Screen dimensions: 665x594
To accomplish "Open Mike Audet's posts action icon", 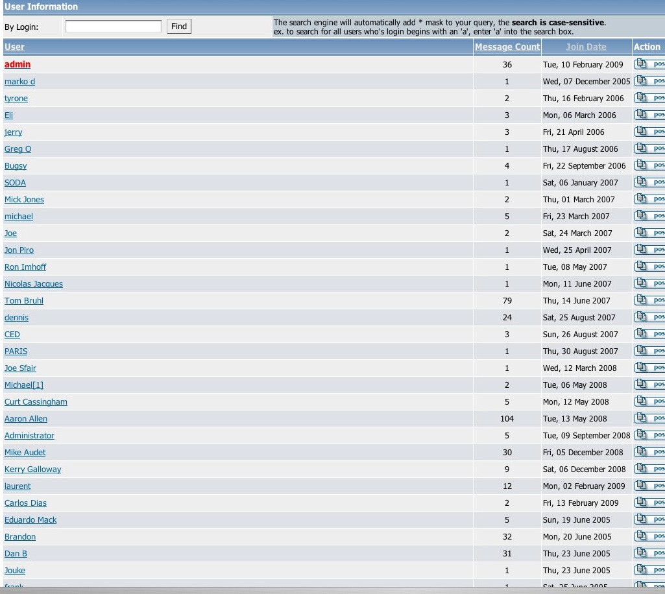I will [x=649, y=452].
